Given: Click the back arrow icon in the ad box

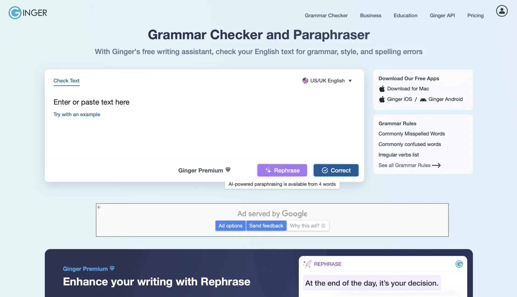Looking at the screenshot, I should click(x=99, y=207).
